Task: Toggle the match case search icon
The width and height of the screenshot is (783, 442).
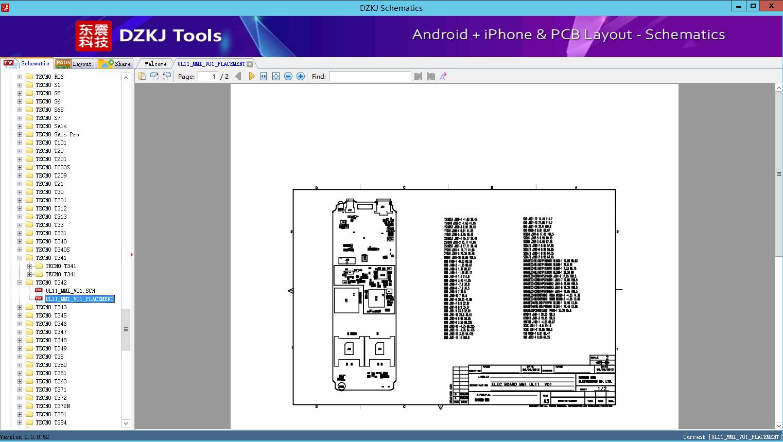Action: pyautogui.click(x=443, y=76)
